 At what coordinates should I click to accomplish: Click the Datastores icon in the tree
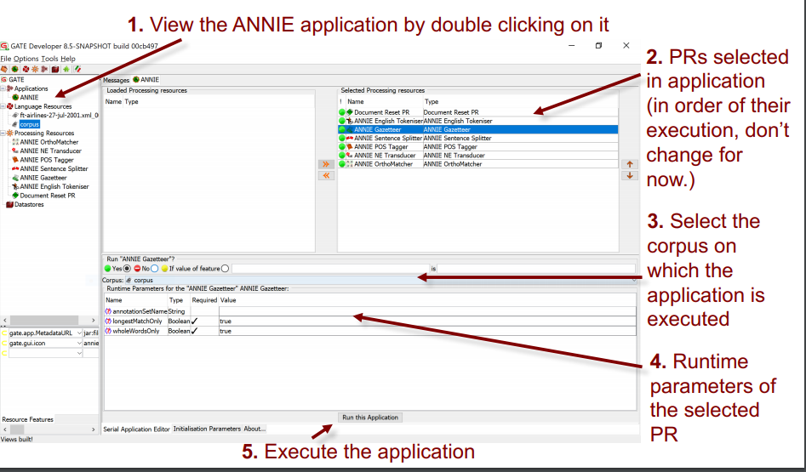coord(9,204)
